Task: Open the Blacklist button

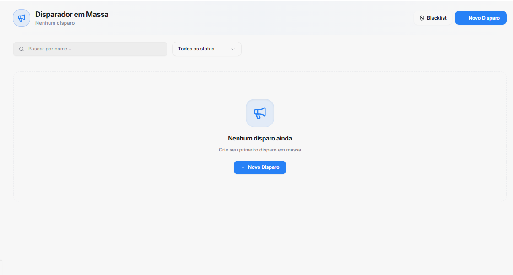Action: click(x=433, y=18)
